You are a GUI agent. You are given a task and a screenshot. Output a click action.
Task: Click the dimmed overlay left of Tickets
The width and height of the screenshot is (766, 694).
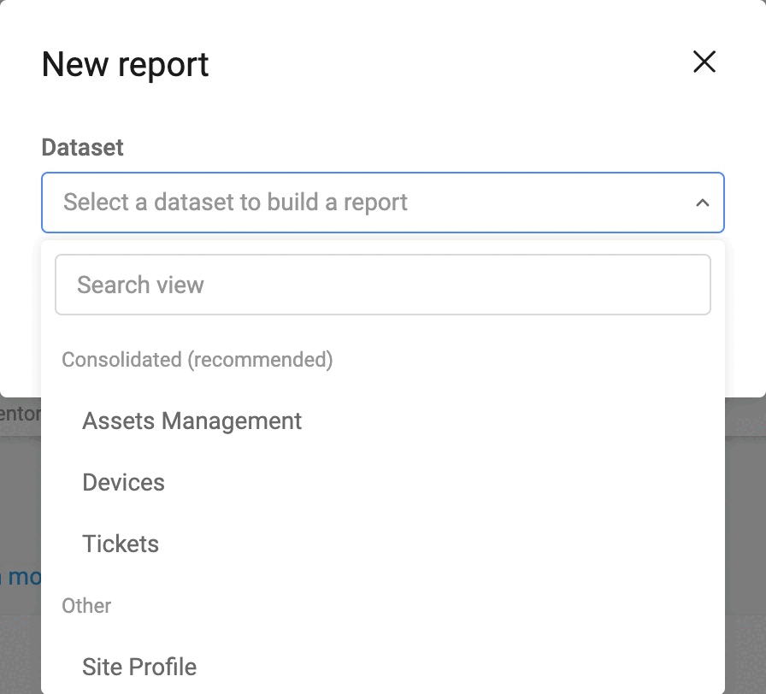coord(20,513)
